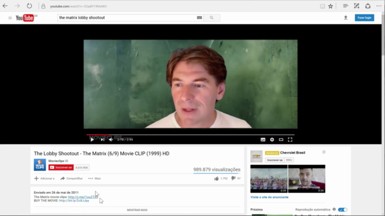Go to the YouTube home logo
385x216 pixels.
click(25, 18)
